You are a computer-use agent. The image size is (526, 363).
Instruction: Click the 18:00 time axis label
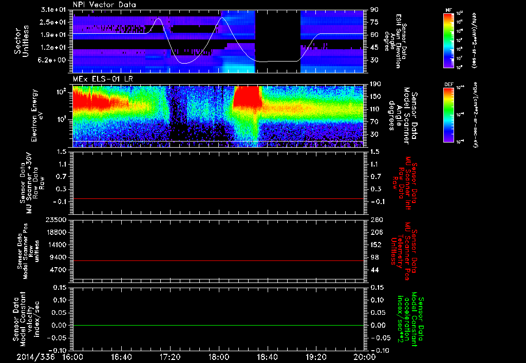pyautogui.click(x=219, y=357)
